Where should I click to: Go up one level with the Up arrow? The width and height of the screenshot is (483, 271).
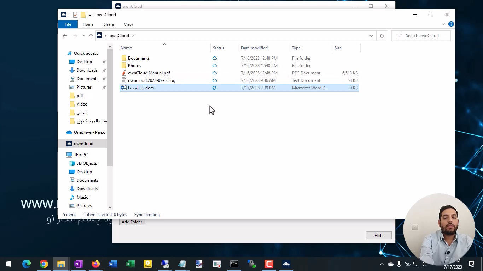tap(91, 36)
